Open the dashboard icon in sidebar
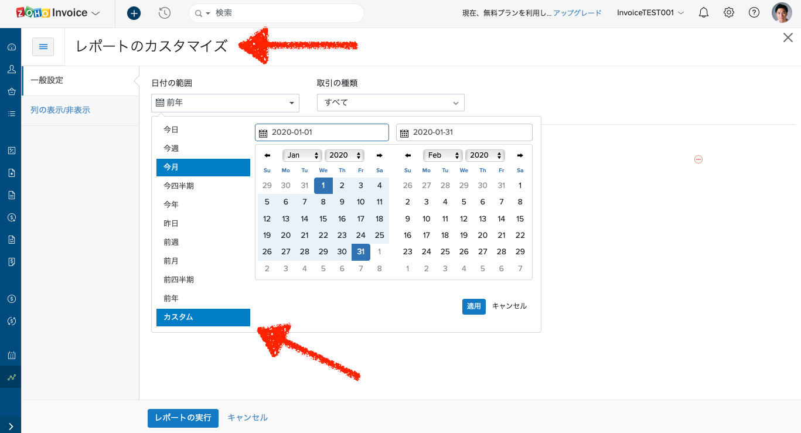This screenshot has height=433, width=801. [11, 47]
